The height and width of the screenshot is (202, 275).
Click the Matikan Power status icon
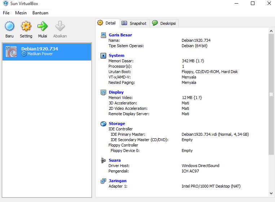click(x=24, y=54)
